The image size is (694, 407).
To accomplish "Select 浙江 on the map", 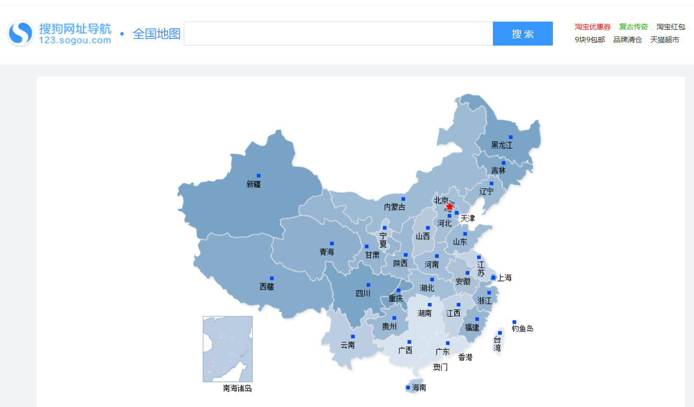I will [x=484, y=301].
